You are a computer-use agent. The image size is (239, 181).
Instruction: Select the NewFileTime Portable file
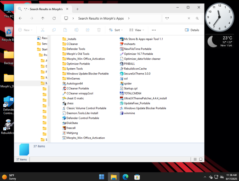point(136,49)
